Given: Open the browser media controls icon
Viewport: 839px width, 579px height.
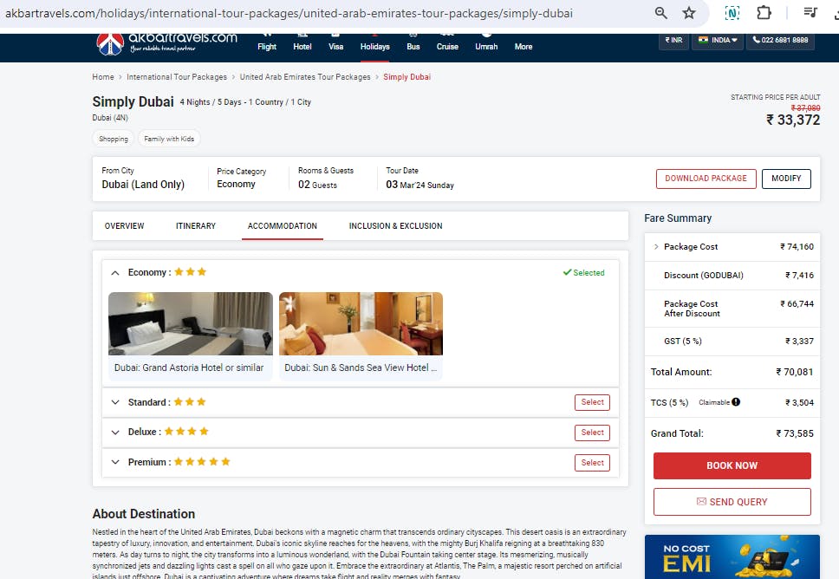Looking at the screenshot, I should coord(810,12).
